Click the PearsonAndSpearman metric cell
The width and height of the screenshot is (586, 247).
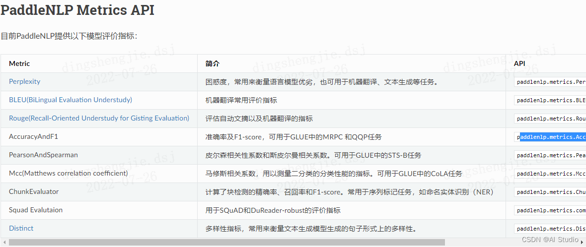[43, 155]
